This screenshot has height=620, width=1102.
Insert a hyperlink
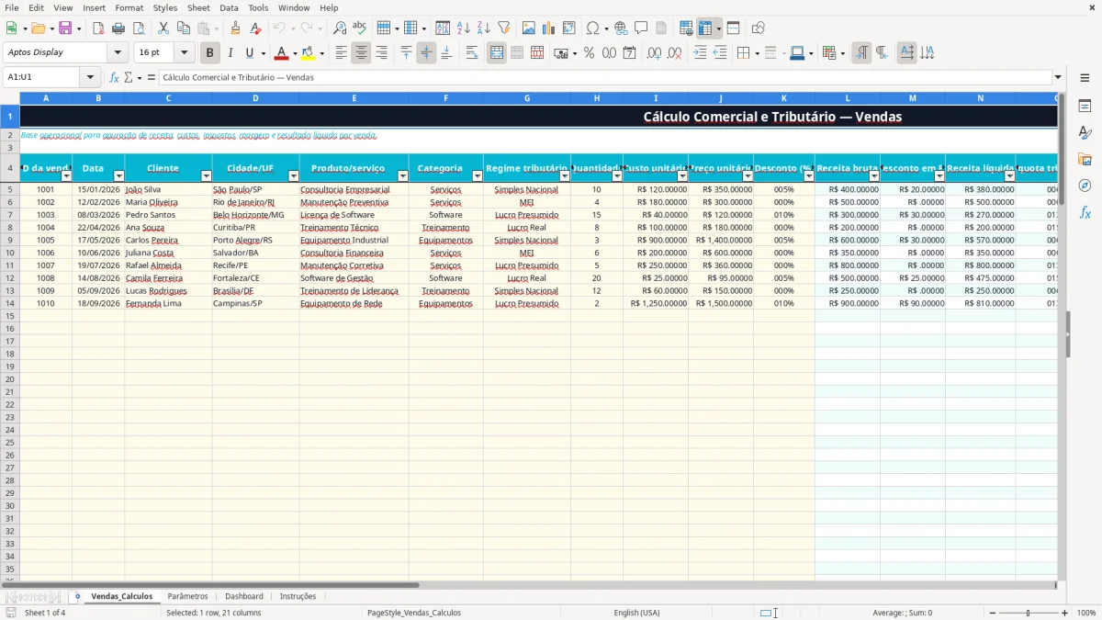pos(621,28)
